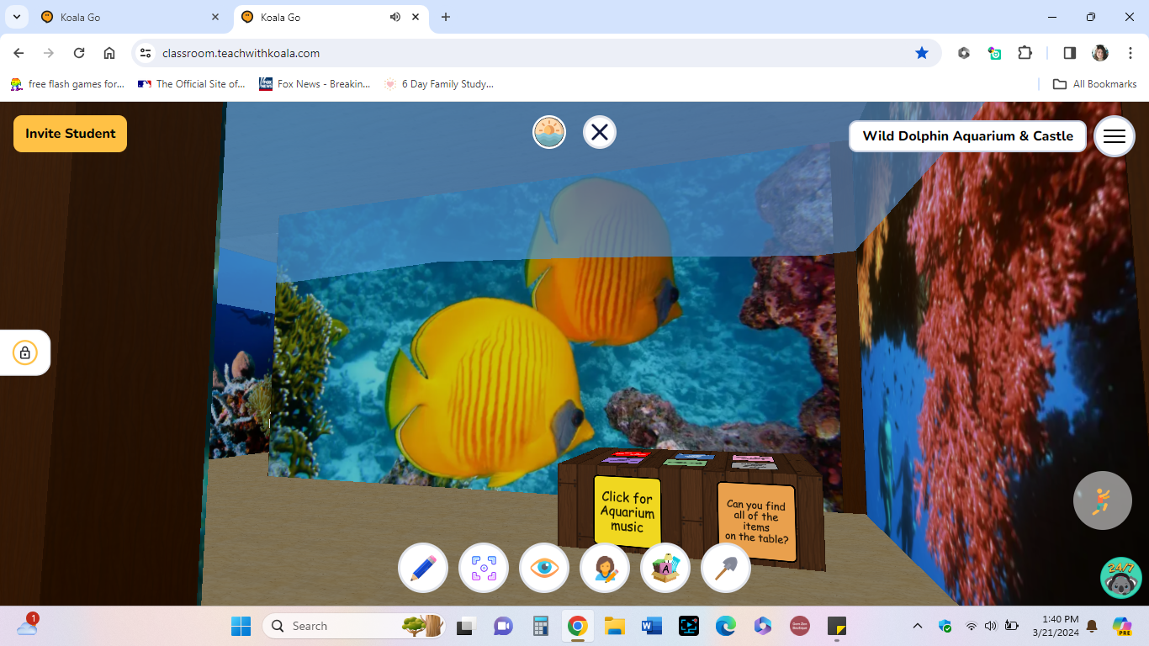Toggle the bookmark star in the address bar
Image resolution: width=1149 pixels, height=646 pixels.
(x=922, y=52)
